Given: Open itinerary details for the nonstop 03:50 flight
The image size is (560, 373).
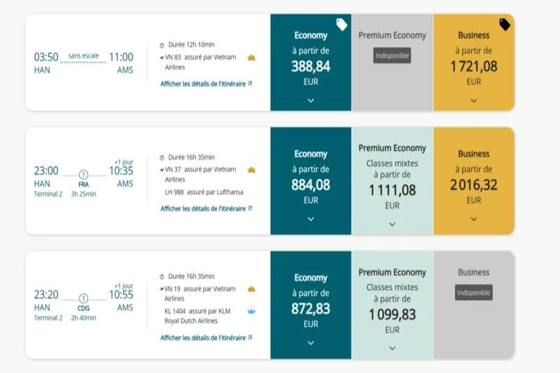Looking at the screenshot, I should click(x=203, y=84).
